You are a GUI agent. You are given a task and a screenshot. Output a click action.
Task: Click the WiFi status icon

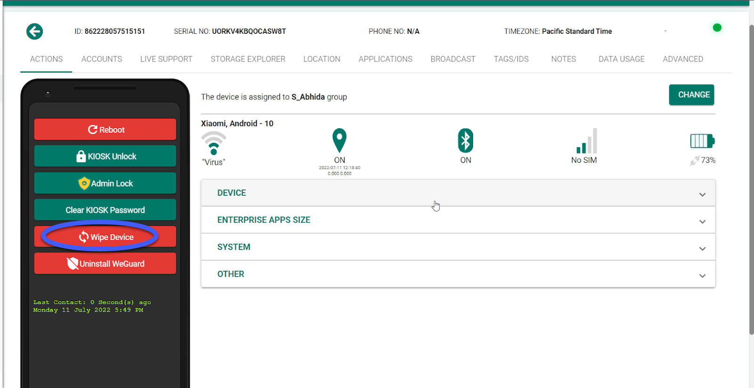(213, 143)
